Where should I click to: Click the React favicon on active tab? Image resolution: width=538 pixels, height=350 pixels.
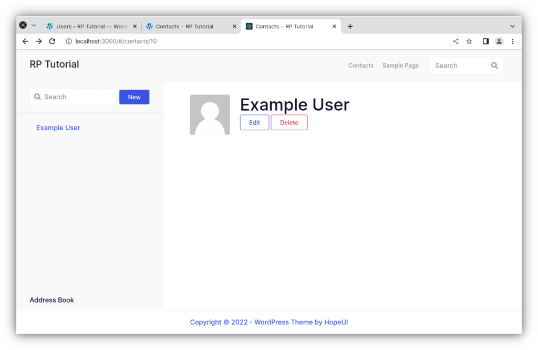pos(250,26)
